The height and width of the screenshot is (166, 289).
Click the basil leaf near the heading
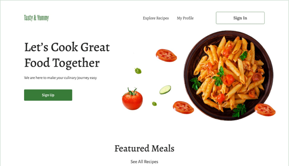[138, 71]
